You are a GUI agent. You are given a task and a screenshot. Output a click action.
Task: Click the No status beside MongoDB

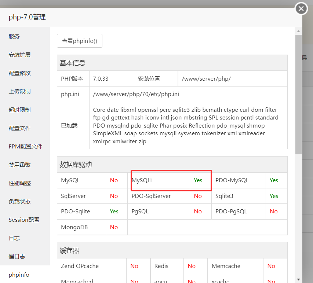click(114, 227)
